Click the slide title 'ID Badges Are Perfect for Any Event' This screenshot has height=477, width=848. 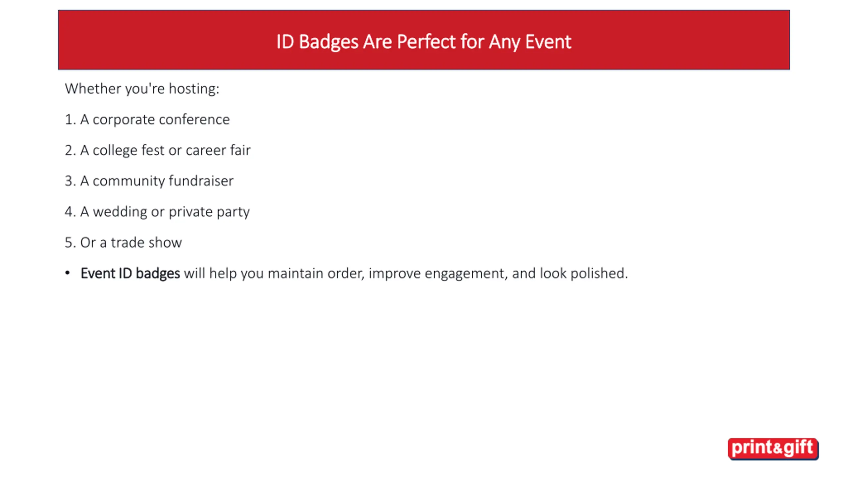424,42
